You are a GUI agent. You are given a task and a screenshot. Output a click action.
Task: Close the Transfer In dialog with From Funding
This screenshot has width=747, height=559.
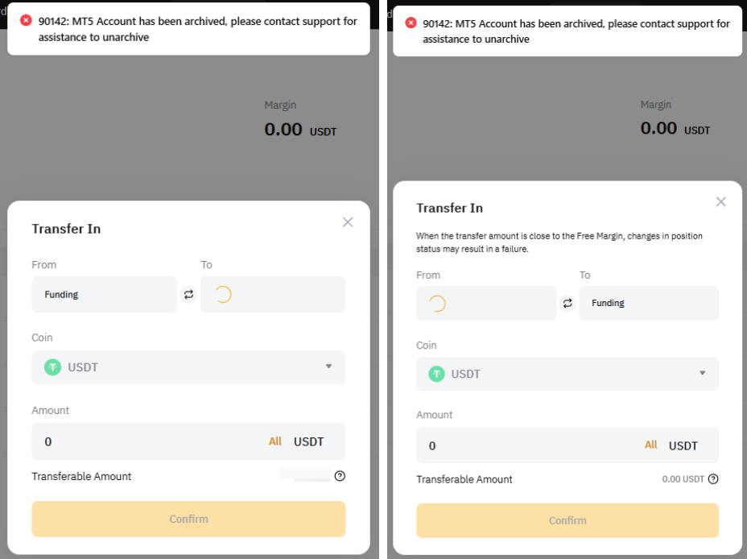[348, 222]
